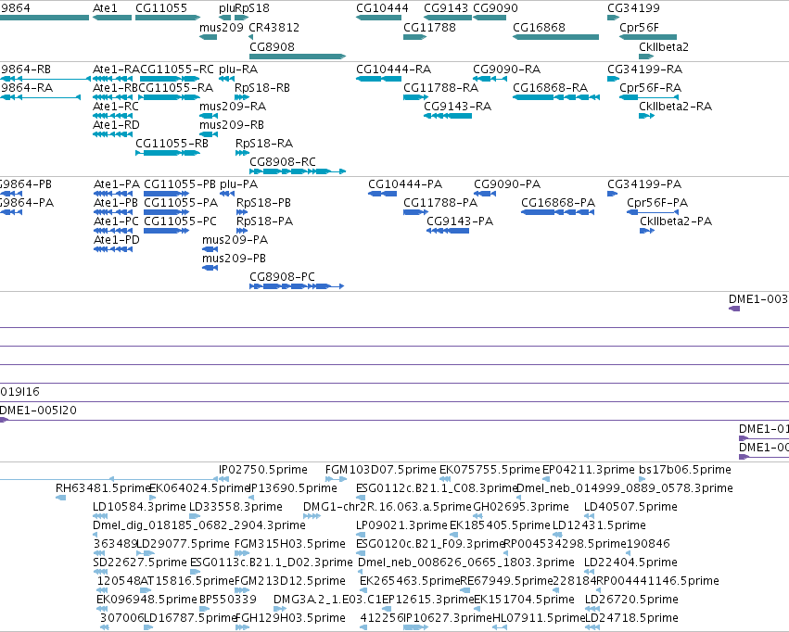Click the DME1-005I20 clone label
789x632 pixels.
pos(38,411)
